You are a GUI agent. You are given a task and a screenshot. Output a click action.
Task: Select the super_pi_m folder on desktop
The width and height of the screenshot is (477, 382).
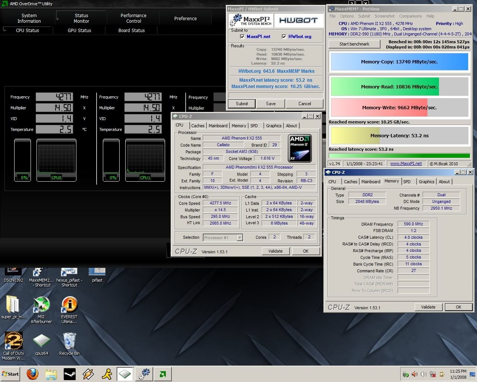click(x=14, y=307)
